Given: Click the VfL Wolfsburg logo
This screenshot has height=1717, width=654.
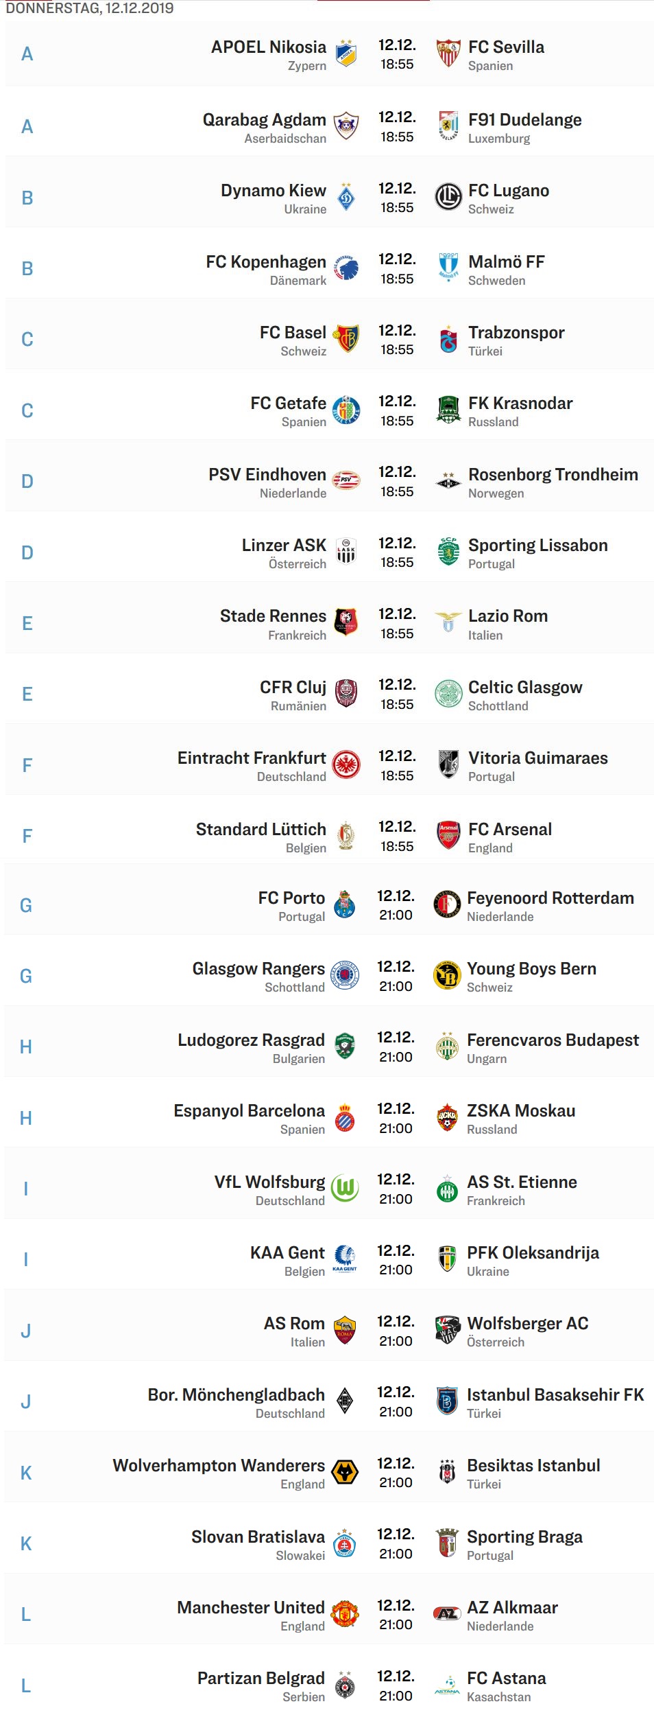Looking at the screenshot, I should pyautogui.click(x=345, y=1188).
